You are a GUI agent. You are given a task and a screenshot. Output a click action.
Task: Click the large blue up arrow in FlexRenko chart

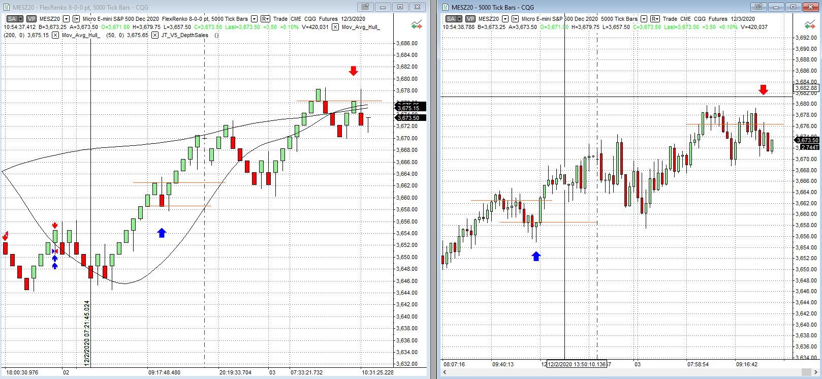(162, 233)
